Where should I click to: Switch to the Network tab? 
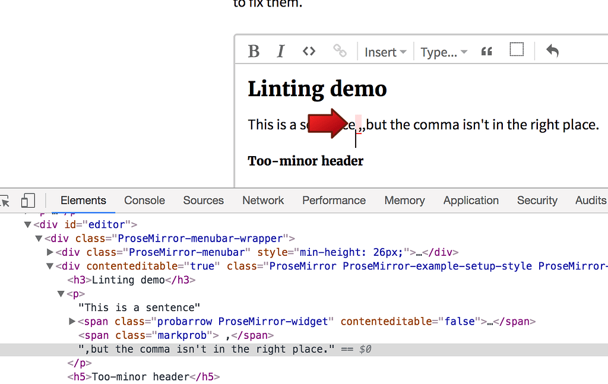coord(263,201)
